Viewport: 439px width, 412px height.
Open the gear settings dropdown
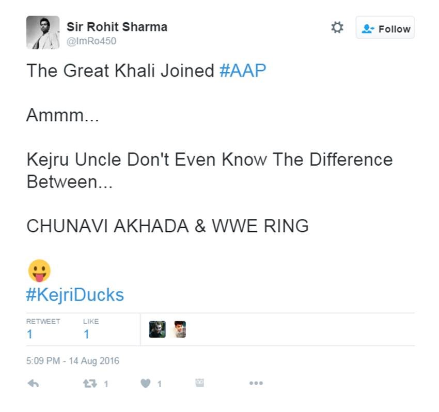(337, 28)
